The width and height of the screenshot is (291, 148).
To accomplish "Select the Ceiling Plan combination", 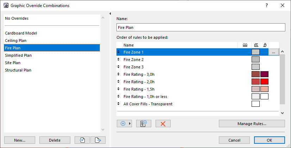I will [16, 41].
